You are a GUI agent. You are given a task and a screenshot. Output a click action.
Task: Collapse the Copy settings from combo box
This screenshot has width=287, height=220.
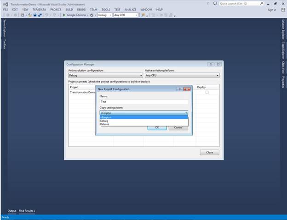pos(143,113)
